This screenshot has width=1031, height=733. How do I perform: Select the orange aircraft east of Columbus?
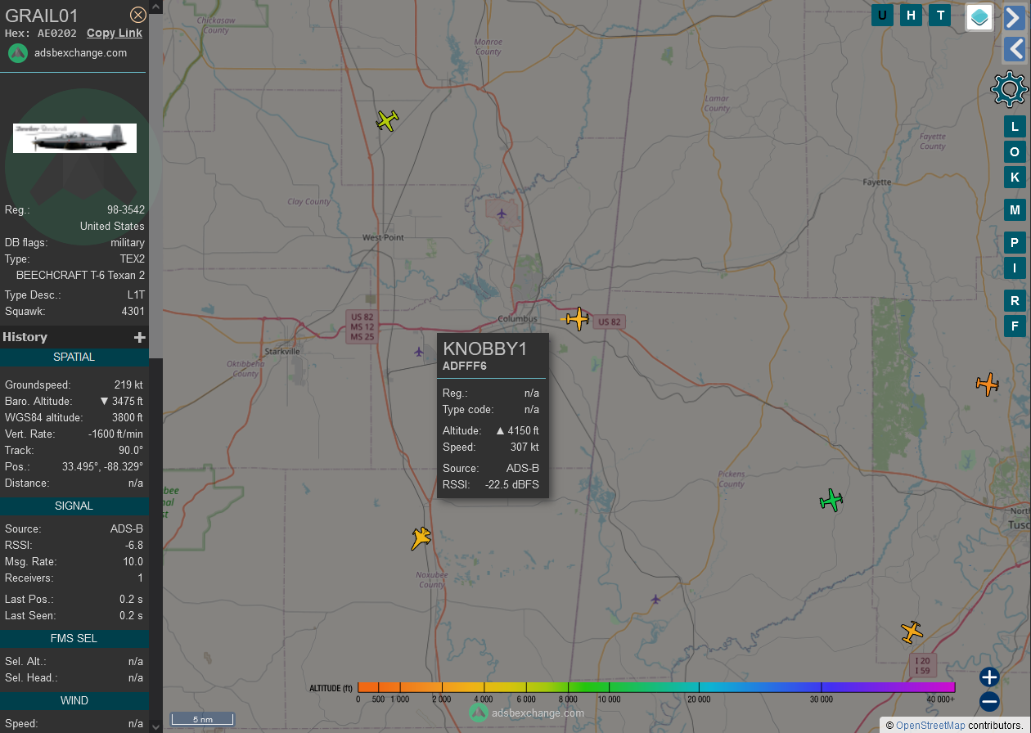[x=578, y=318]
